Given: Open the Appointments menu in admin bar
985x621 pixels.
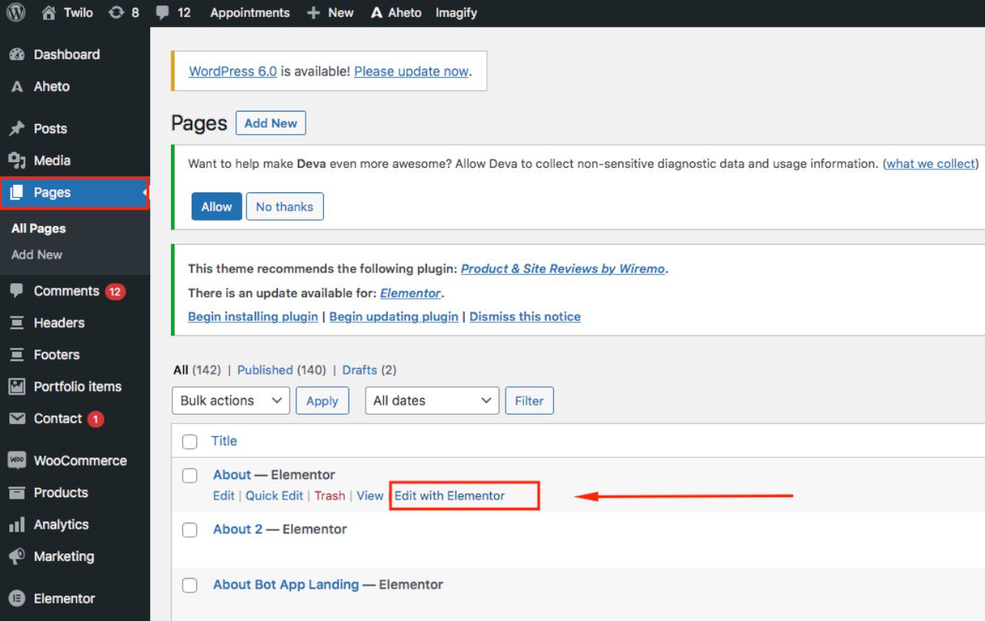Looking at the screenshot, I should pyautogui.click(x=249, y=12).
